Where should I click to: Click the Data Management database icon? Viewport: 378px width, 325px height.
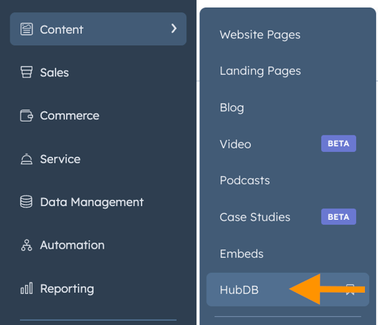pos(26,201)
